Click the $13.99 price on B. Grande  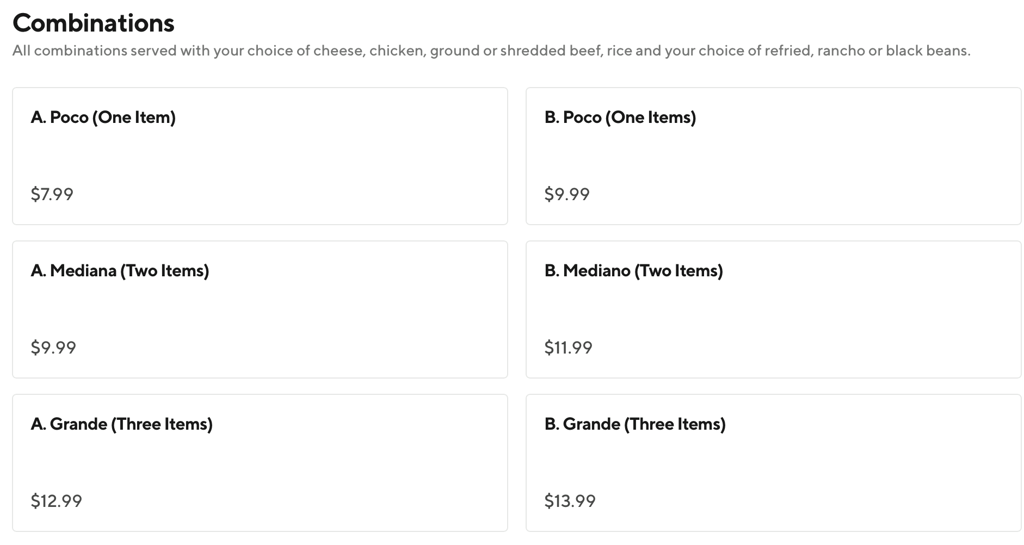click(570, 501)
